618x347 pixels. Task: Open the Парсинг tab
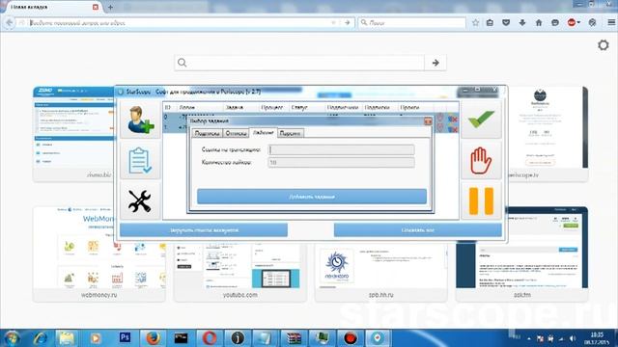290,133
